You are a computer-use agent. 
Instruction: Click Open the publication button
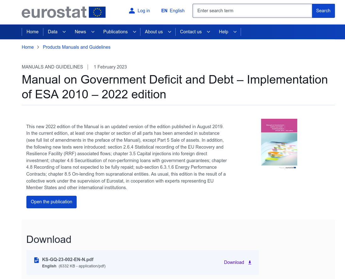(x=52, y=202)
